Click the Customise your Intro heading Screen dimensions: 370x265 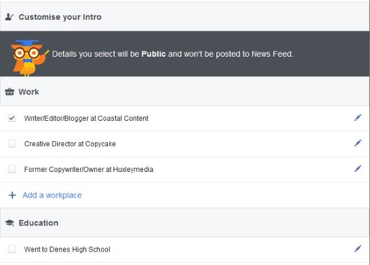(x=60, y=17)
